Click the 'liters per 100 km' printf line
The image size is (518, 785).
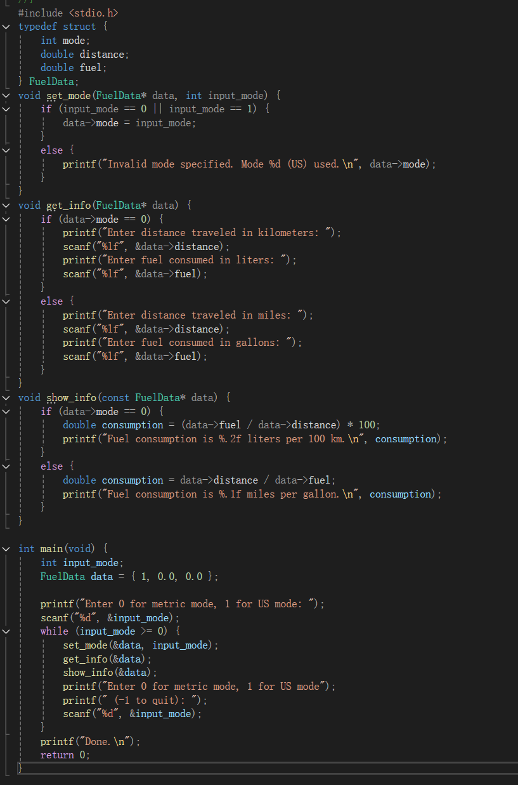(255, 439)
